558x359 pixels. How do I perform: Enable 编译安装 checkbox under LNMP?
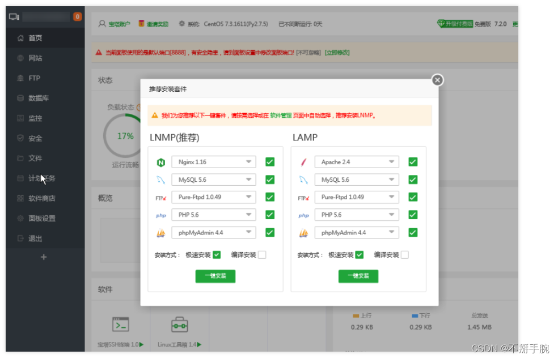tap(262, 255)
